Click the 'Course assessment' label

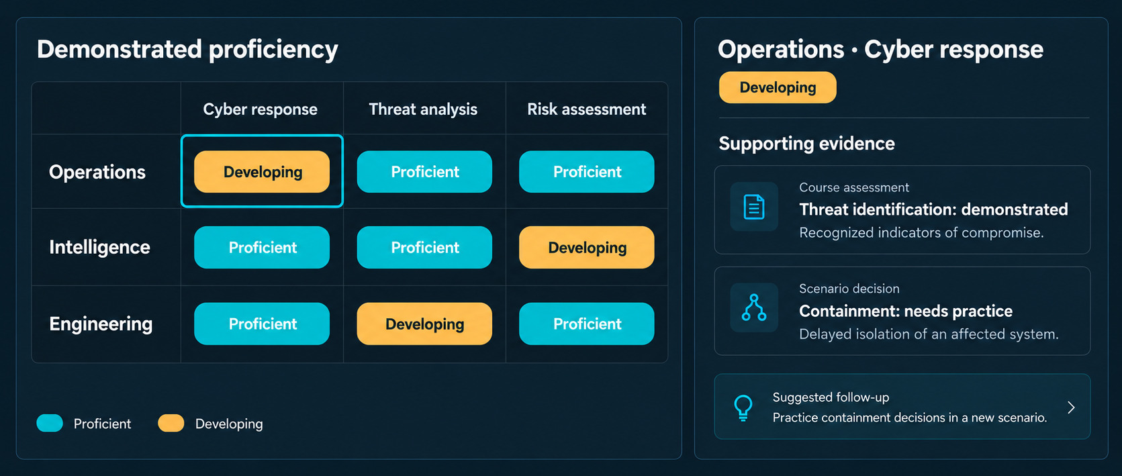854,187
